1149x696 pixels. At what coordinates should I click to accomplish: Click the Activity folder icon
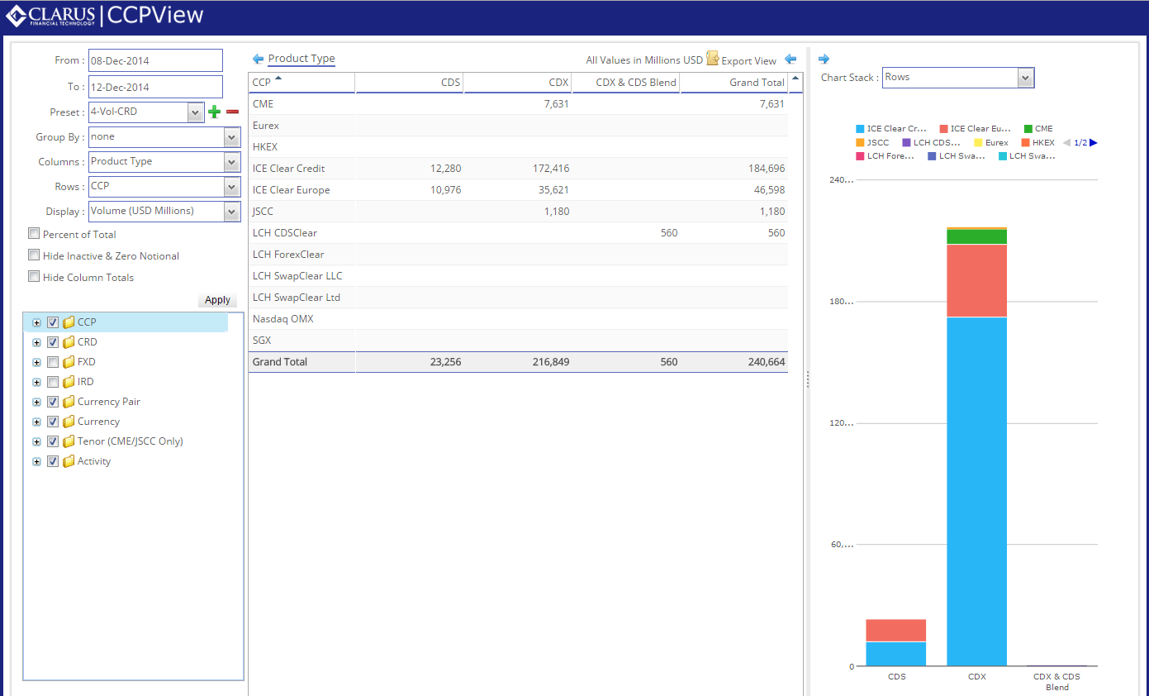[x=69, y=461]
